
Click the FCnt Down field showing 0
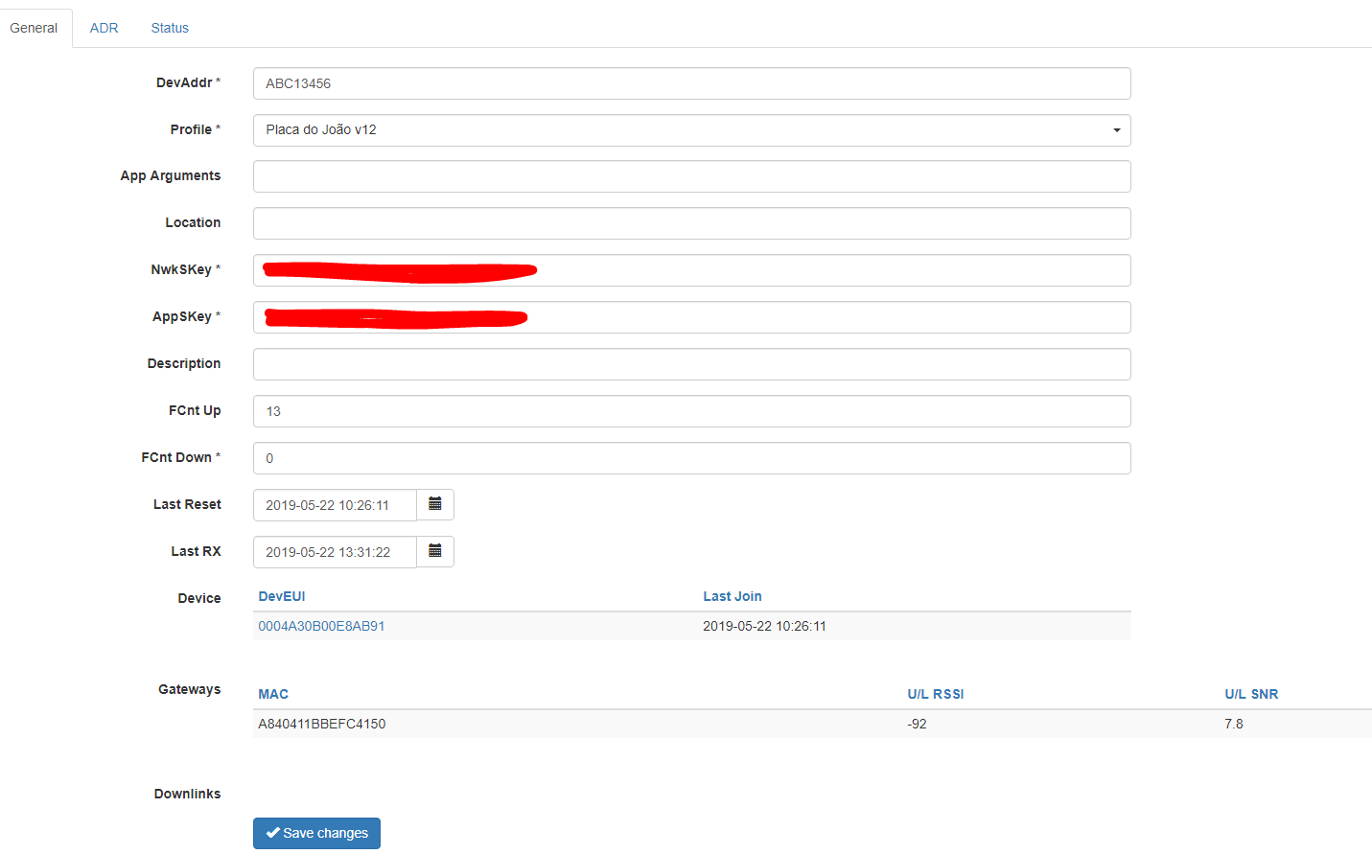tap(690, 457)
